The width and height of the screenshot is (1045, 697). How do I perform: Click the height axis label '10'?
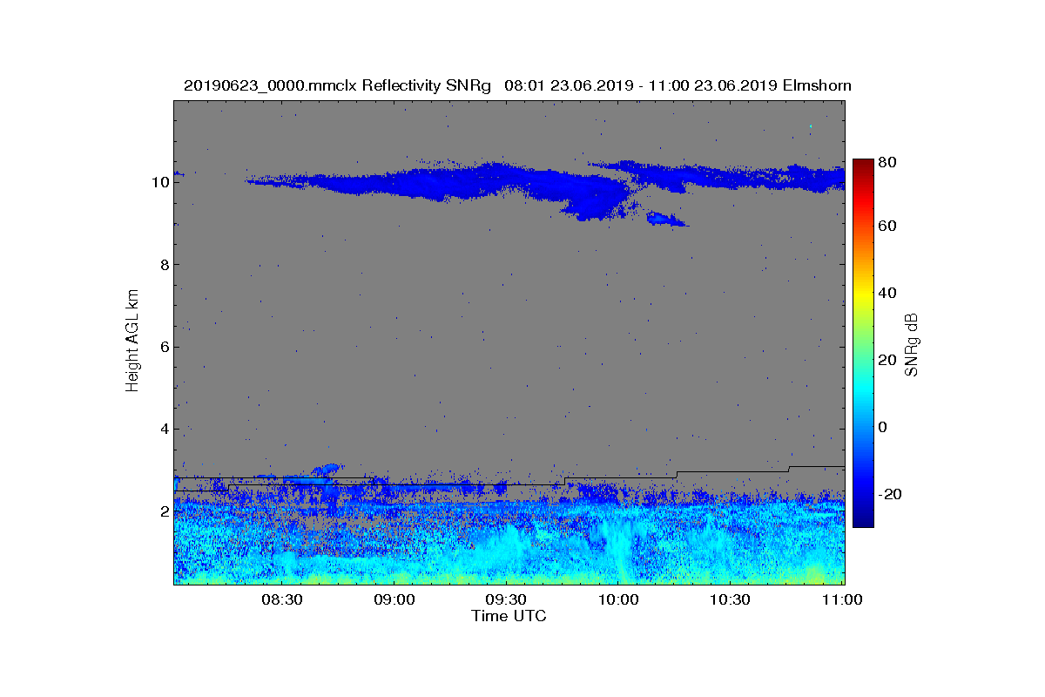click(x=158, y=182)
